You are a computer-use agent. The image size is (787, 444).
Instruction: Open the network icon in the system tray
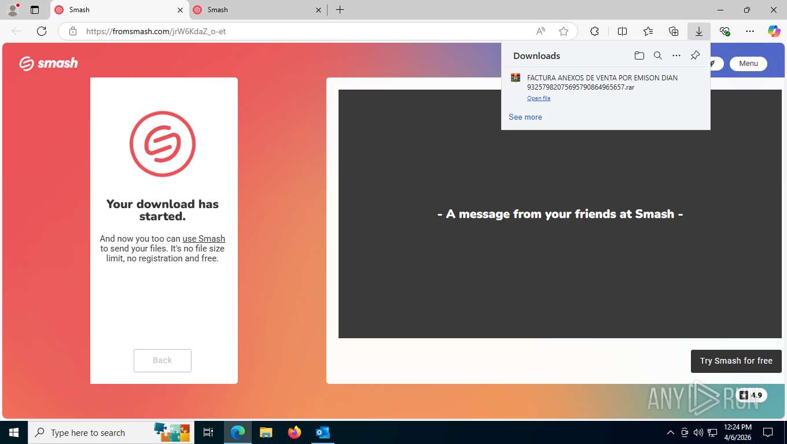712,432
